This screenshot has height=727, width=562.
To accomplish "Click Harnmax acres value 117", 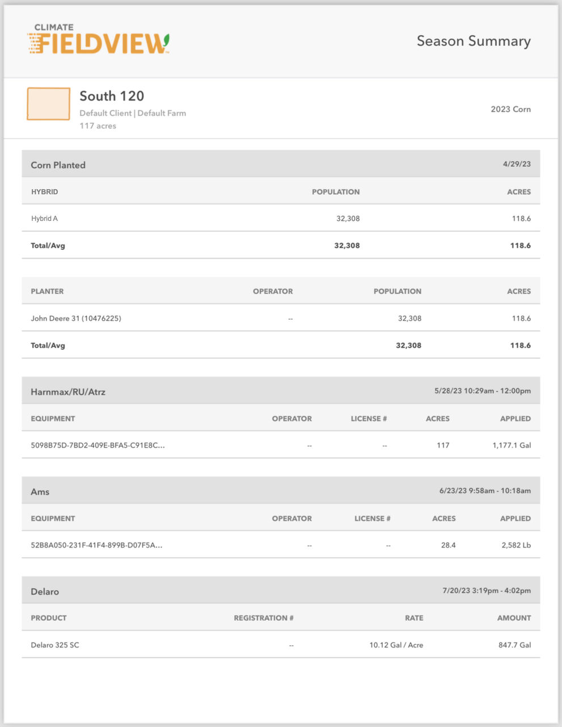I will point(443,445).
